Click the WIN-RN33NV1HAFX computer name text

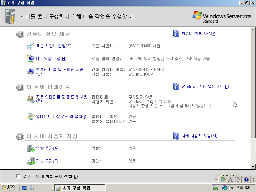point(146,69)
